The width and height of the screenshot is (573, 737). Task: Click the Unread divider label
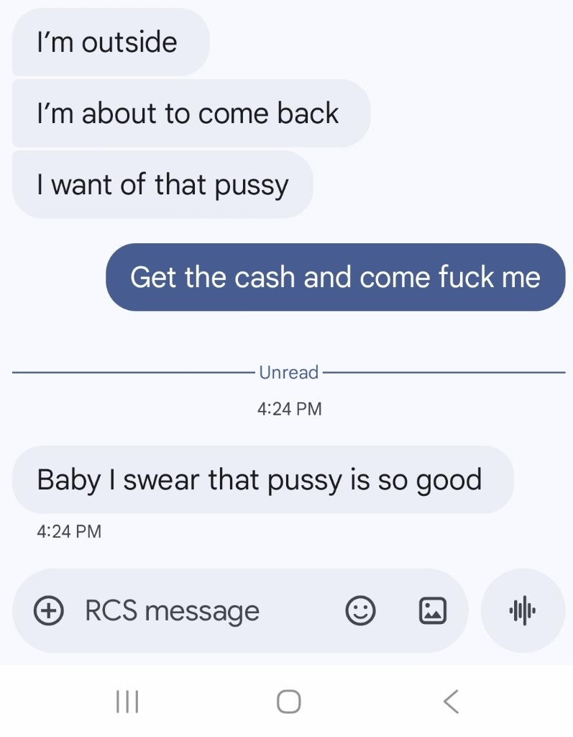pos(289,372)
